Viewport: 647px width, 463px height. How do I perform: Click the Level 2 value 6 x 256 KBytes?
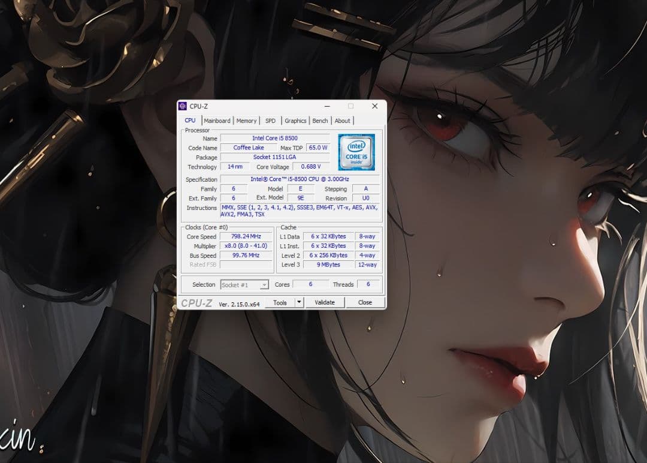(x=328, y=255)
